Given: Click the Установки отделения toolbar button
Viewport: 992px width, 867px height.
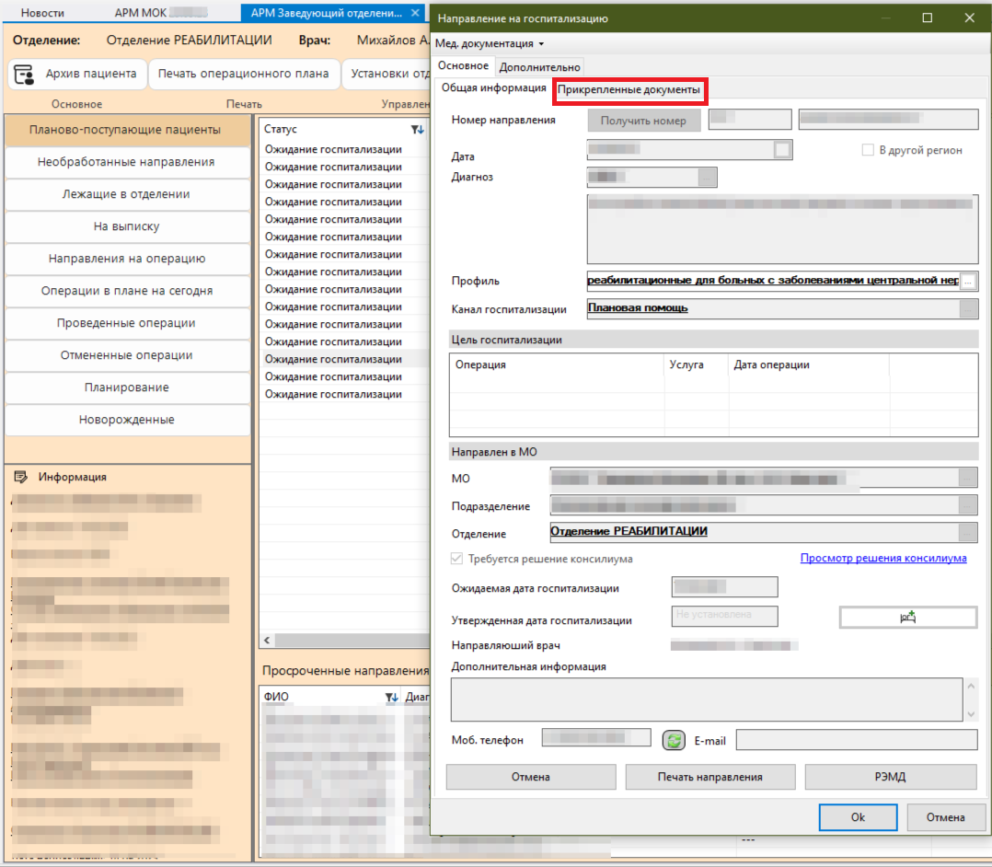Looking at the screenshot, I should click(x=388, y=74).
